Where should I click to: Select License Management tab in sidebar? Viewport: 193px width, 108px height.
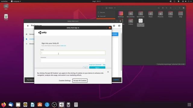pyautogui.click(x=30, y=39)
